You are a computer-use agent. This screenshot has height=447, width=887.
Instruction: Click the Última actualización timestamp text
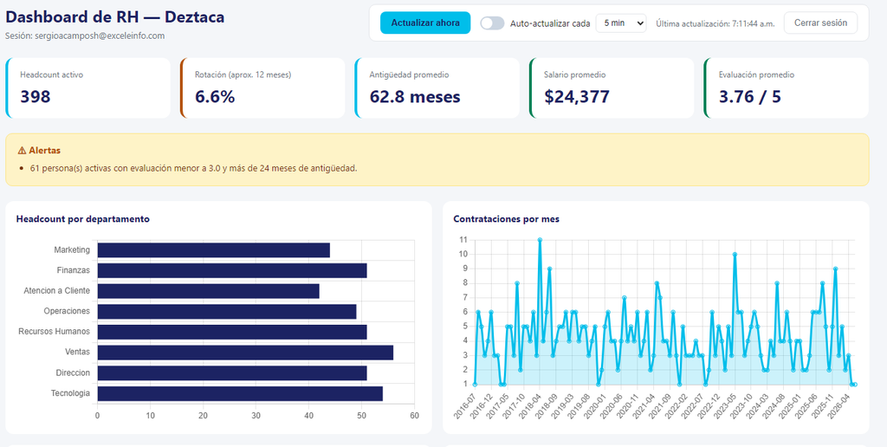coord(715,23)
